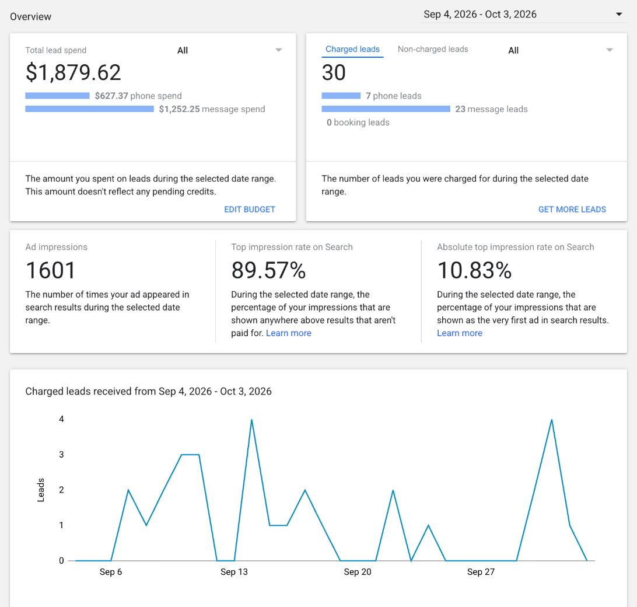The image size is (637, 607).
Task: Click the 'Absolute top impression rate on Search' heading
Action: 516,247
